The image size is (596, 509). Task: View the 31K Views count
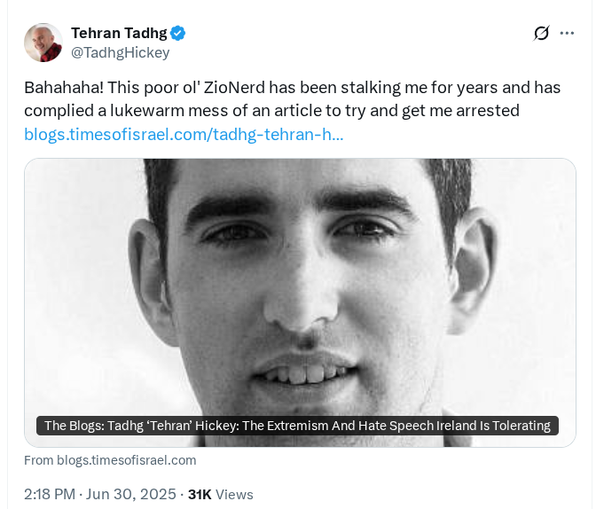point(221,494)
